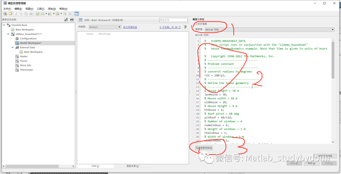Select sldemo_househeat111* model node
Viewport: 341px width, 174px height.
point(29,34)
